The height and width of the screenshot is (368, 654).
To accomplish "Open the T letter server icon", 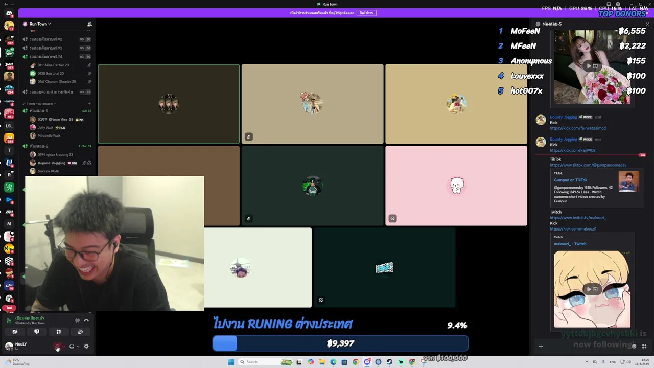I will (9, 150).
